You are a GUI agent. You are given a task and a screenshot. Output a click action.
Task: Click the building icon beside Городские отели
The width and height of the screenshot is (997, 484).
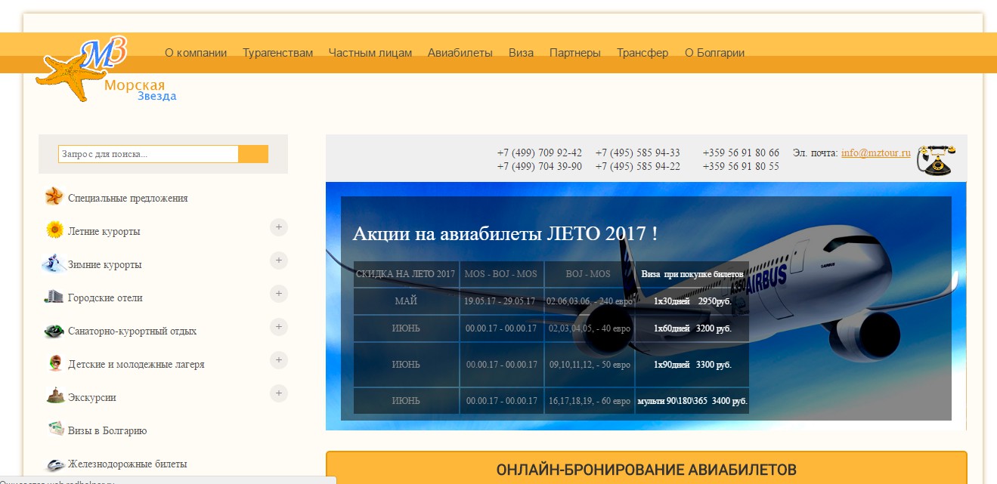[x=54, y=297]
